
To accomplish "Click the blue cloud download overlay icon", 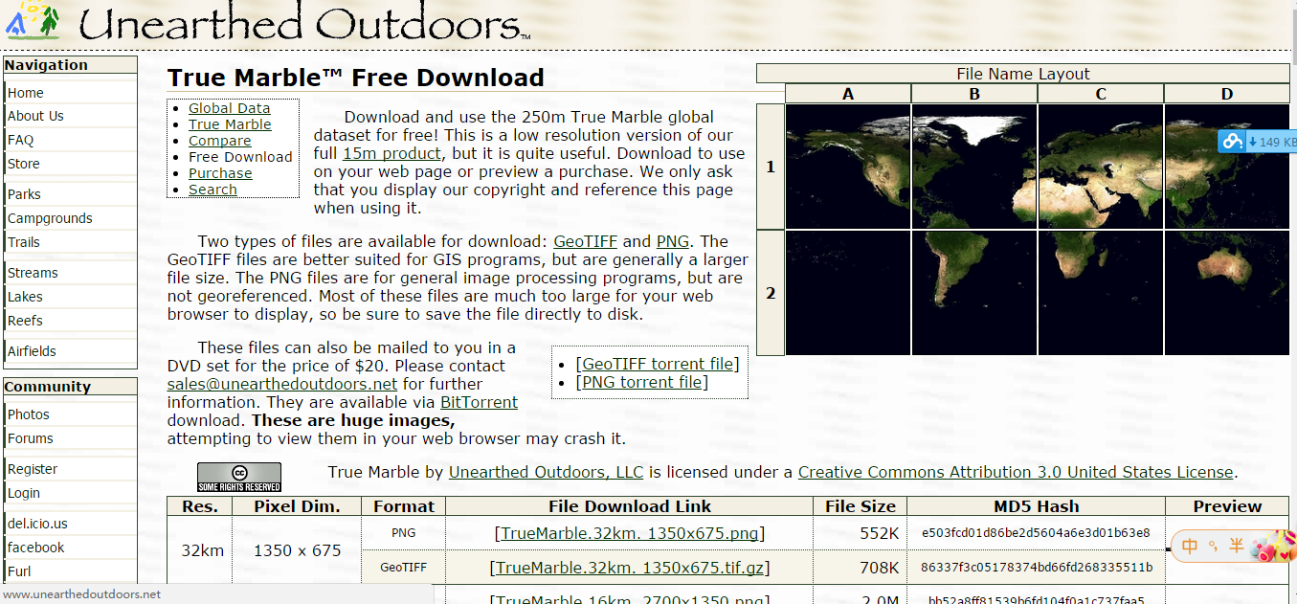I will 1232,142.
